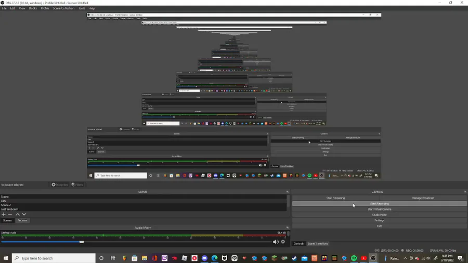Click the nested OBS preview canvas
Image resolution: width=468 pixels, height=263 pixels.
[234, 96]
